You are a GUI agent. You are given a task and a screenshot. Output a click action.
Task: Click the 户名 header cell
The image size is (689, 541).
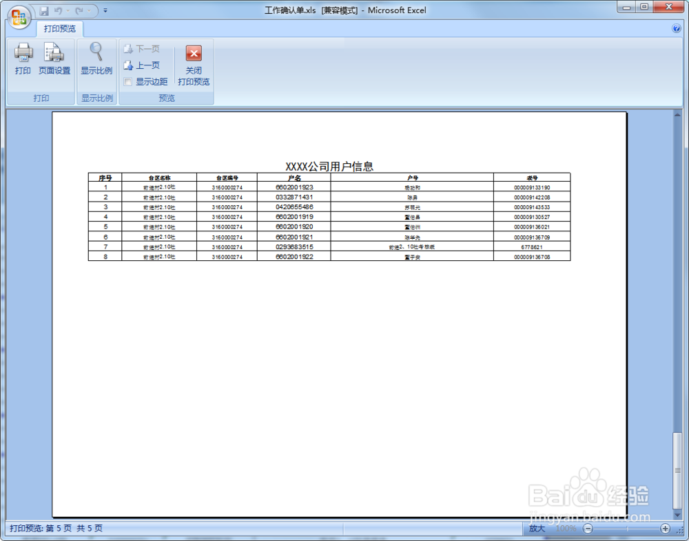(294, 178)
